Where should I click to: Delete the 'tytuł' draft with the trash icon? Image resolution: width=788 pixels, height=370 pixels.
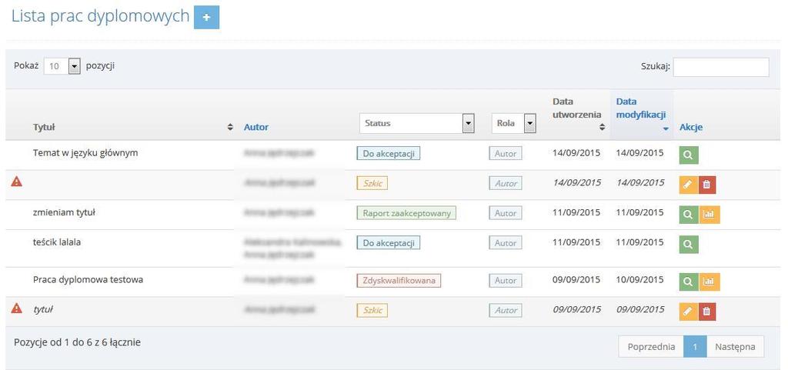click(706, 312)
